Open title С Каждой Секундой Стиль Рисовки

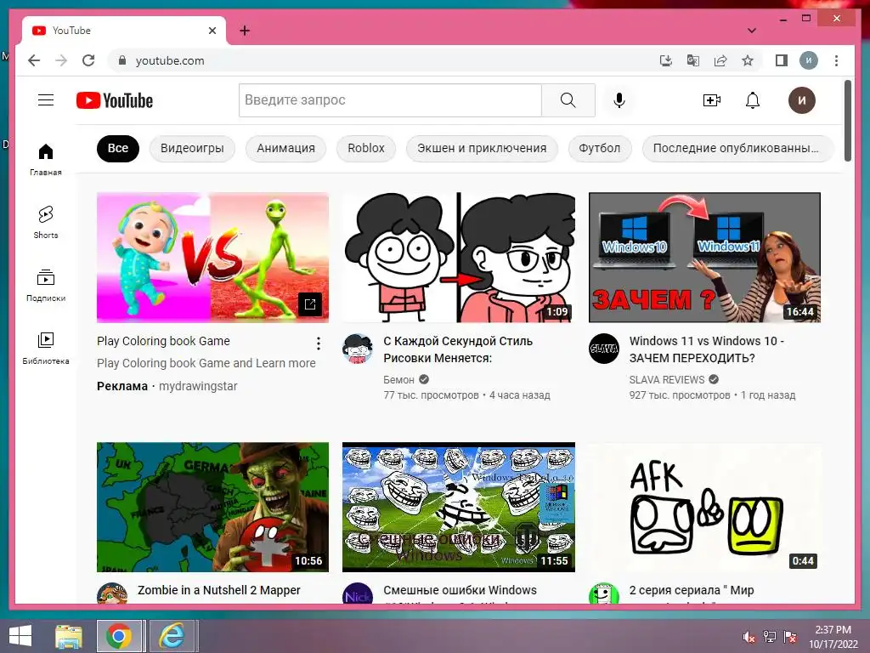point(458,349)
